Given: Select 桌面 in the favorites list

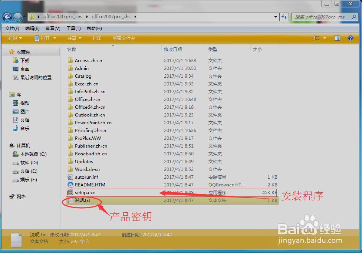Looking at the screenshot, I should click(x=25, y=69).
